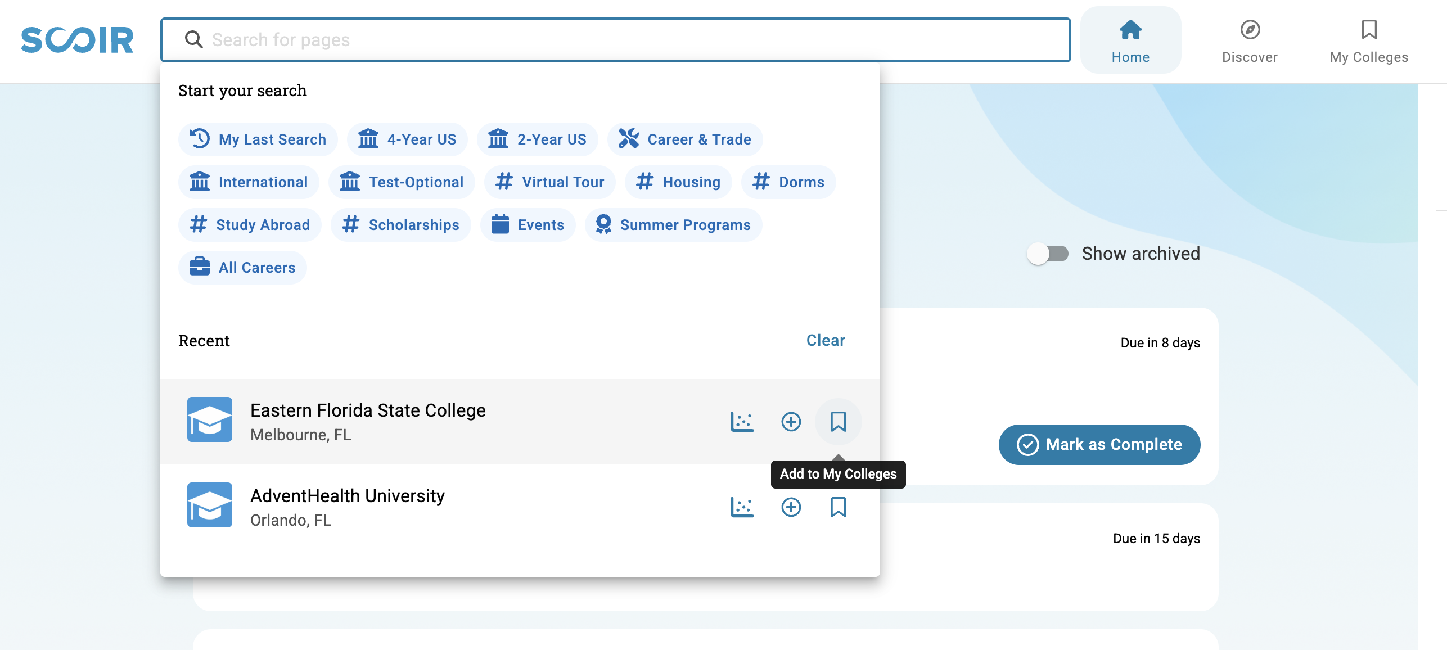
Task: Click the search magnifier icon
Action: (193, 39)
